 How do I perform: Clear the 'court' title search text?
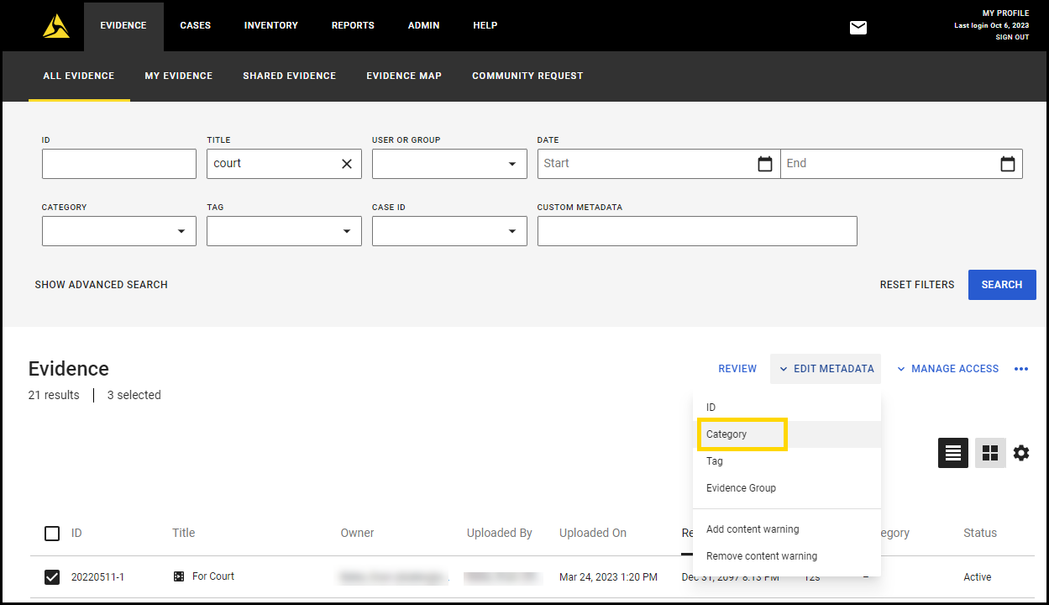pos(346,164)
